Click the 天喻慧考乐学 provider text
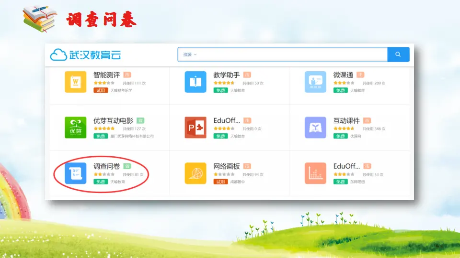Screen dimensions: 460x258 [x=121, y=90]
